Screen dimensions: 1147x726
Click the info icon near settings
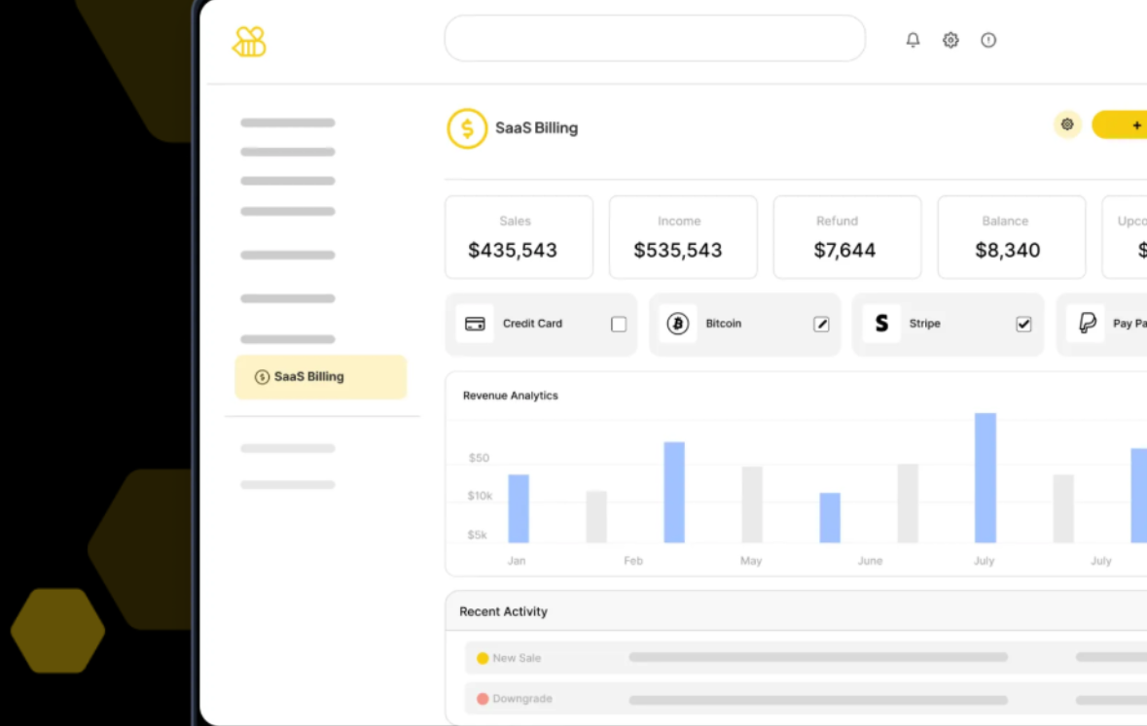(988, 40)
